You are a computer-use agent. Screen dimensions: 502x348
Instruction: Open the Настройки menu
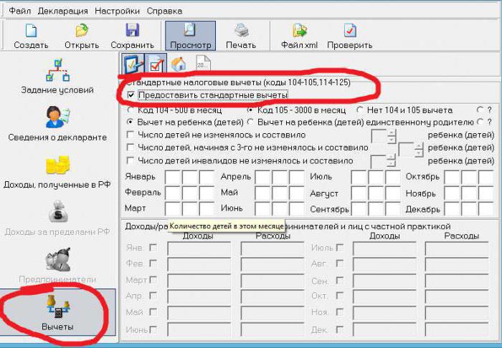(x=118, y=11)
